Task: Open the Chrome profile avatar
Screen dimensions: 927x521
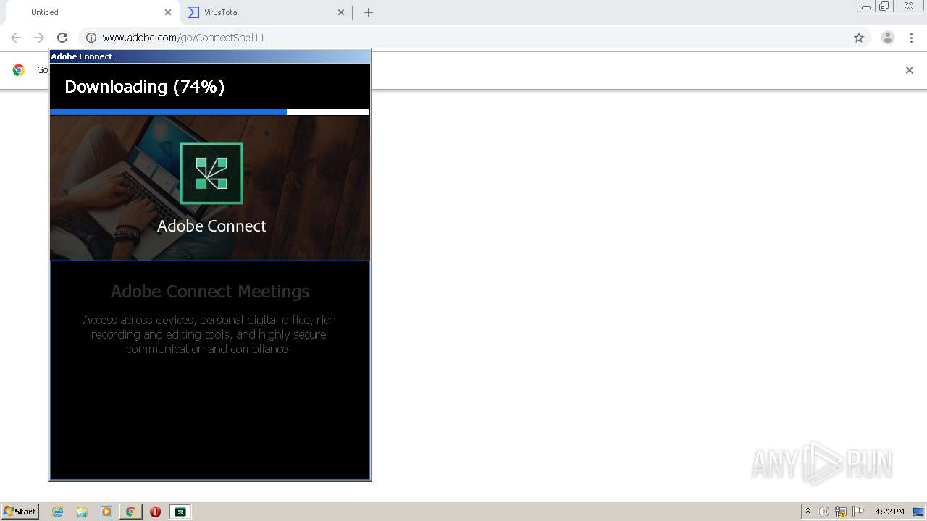Action: (888, 38)
